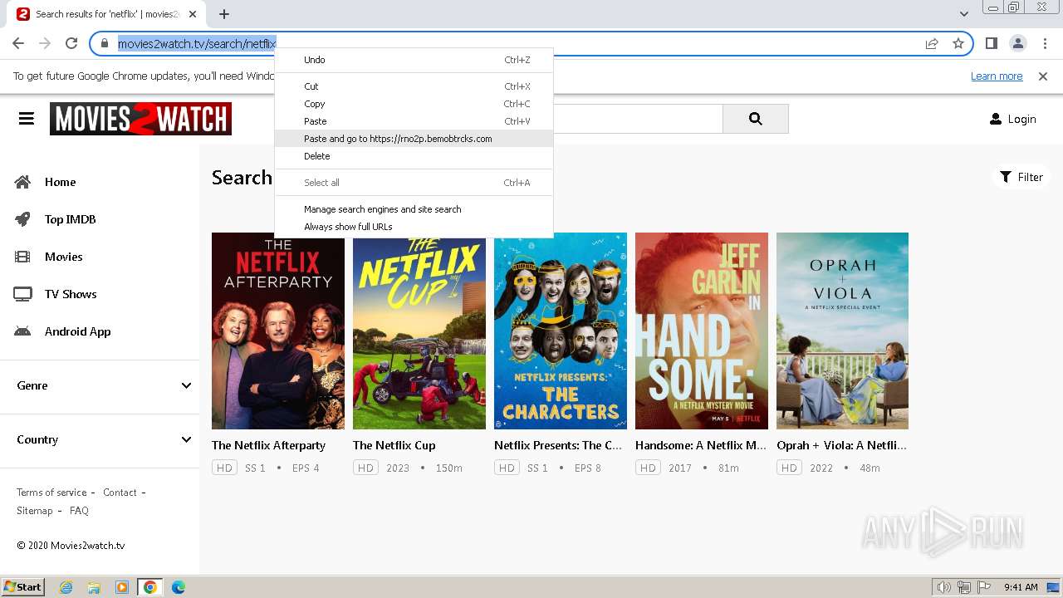Choose Paste in the context menu

[x=414, y=121]
